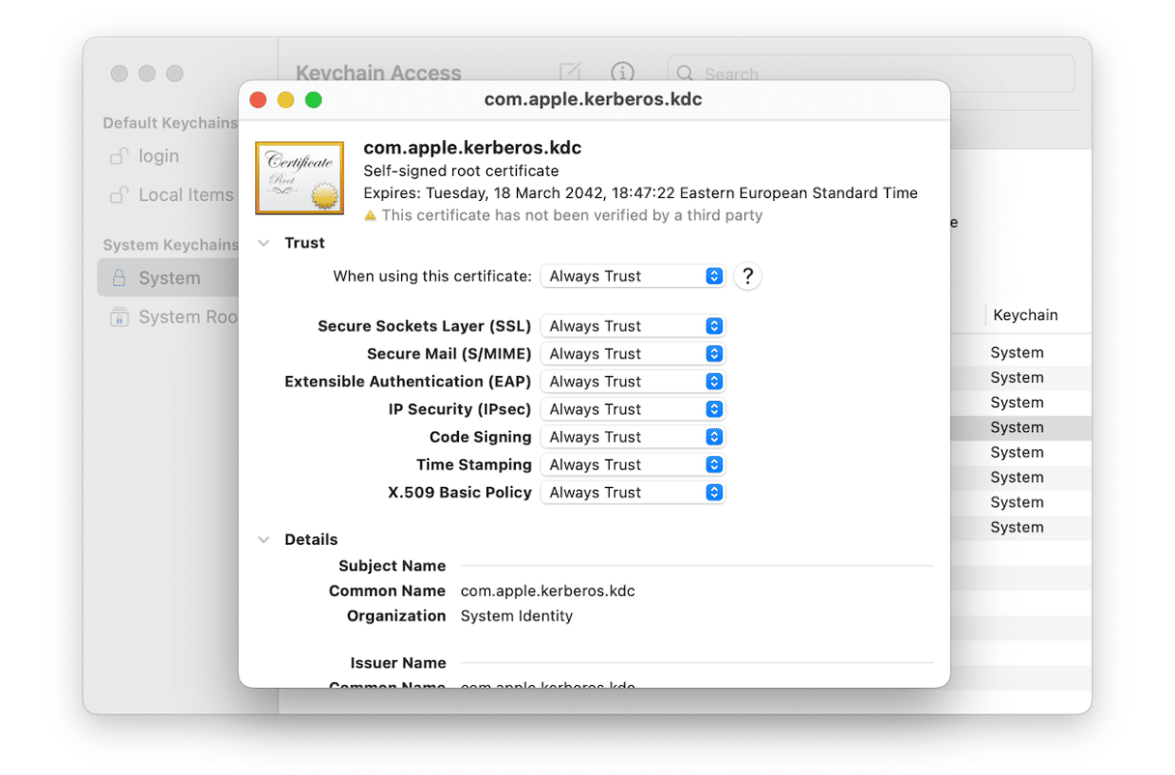
Task: Click the compose note icon in Keychain Access
Action: 570,72
